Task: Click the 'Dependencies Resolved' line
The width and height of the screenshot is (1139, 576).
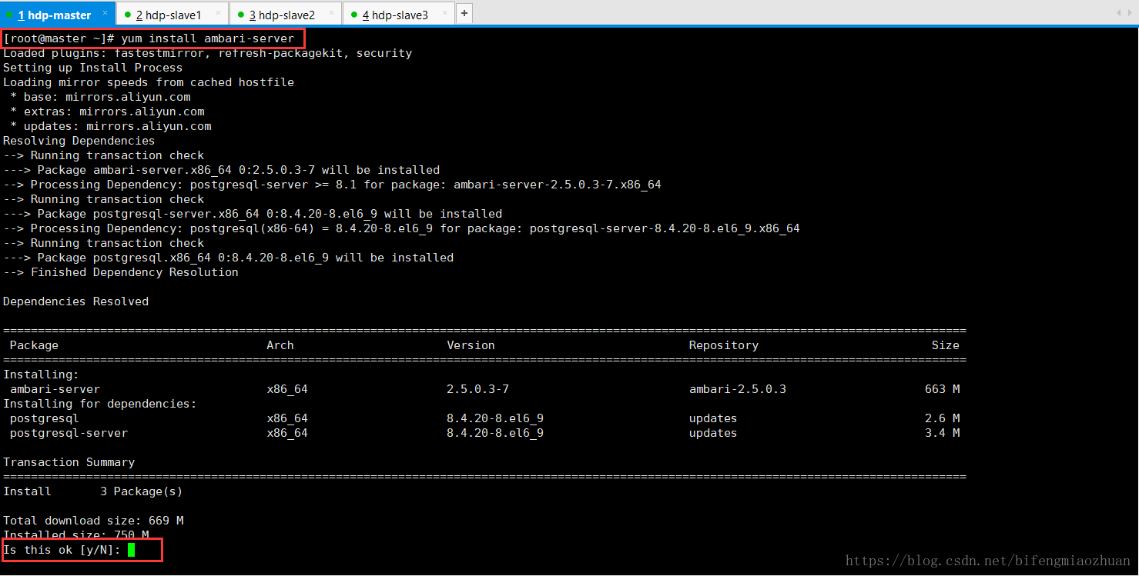Action: tap(76, 301)
